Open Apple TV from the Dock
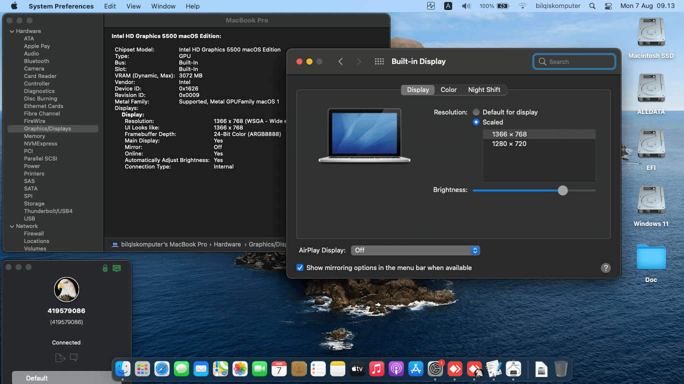This screenshot has height=384, width=684. [x=357, y=369]
